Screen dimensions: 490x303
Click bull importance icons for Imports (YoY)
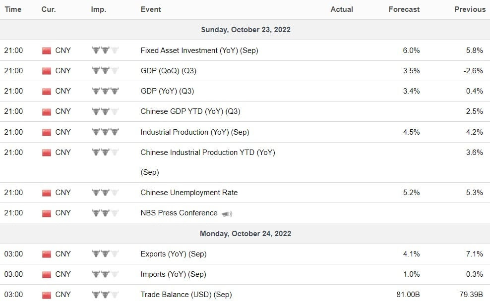[x=106, y=274]
